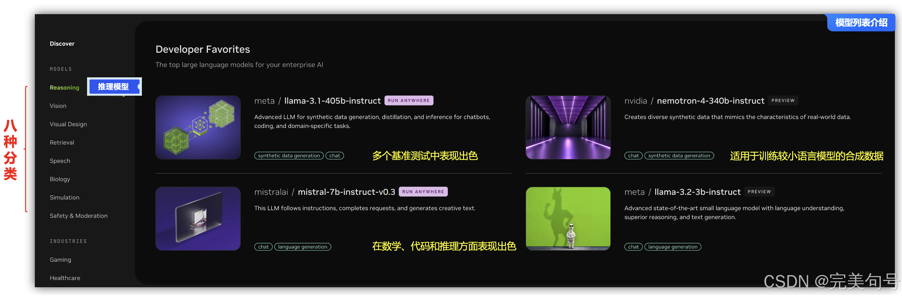Click RUN ANYWHERE badge on llama-3.1-405b
The image size is (902, 297).
click(x=409, y=101)
